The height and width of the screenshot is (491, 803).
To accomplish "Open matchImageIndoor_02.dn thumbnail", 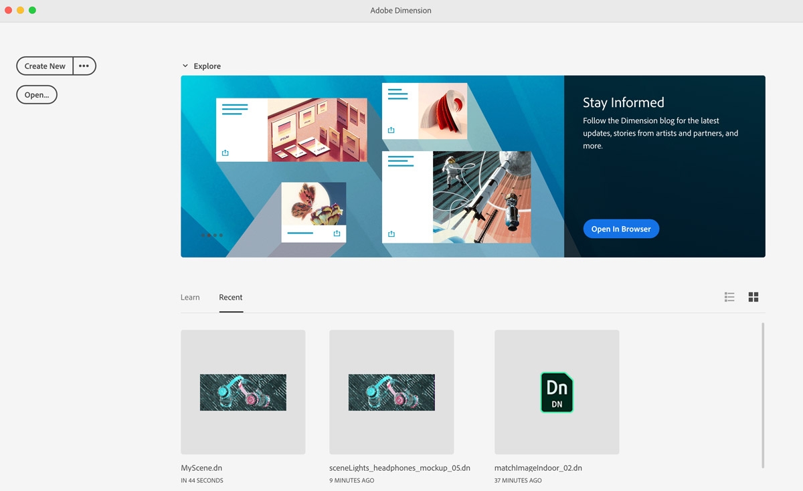I will tap(557, 392).
